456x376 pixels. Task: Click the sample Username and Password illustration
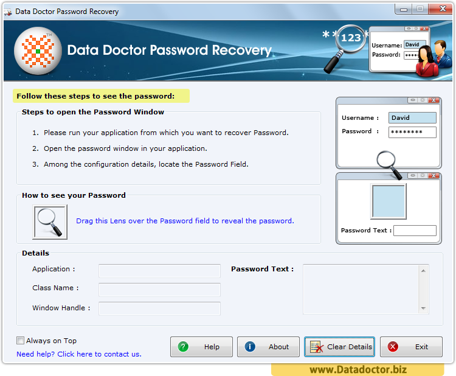(389, 133)
